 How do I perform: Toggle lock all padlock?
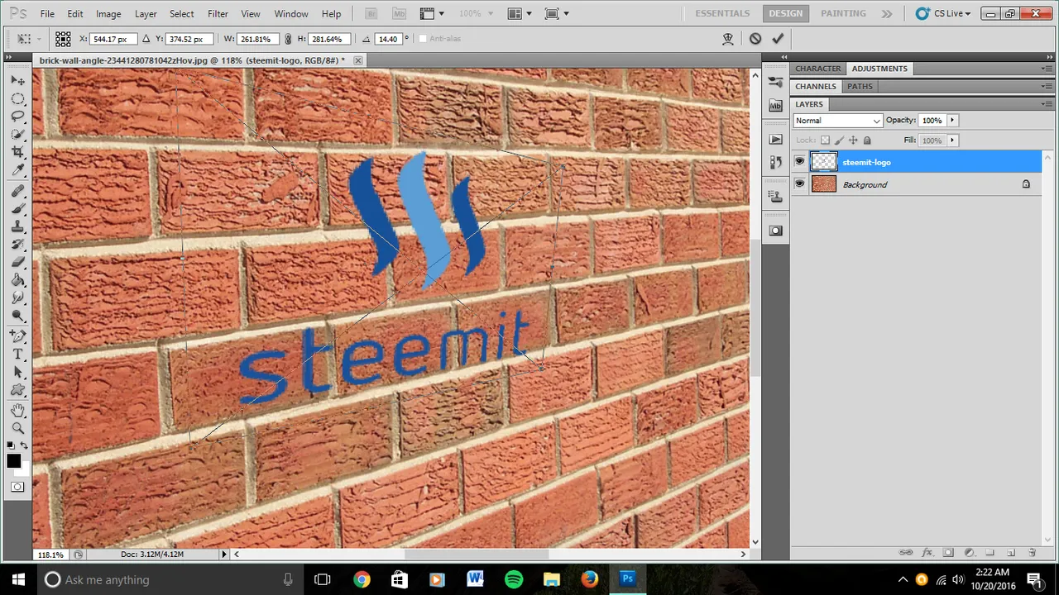[x=867, y=140]
